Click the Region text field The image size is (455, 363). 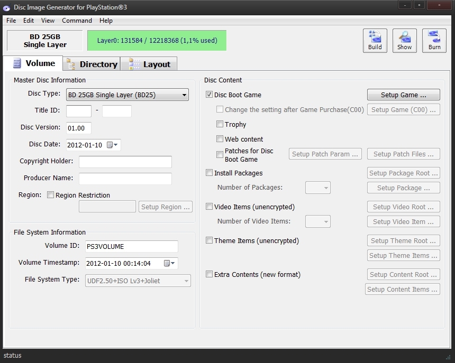107,207
